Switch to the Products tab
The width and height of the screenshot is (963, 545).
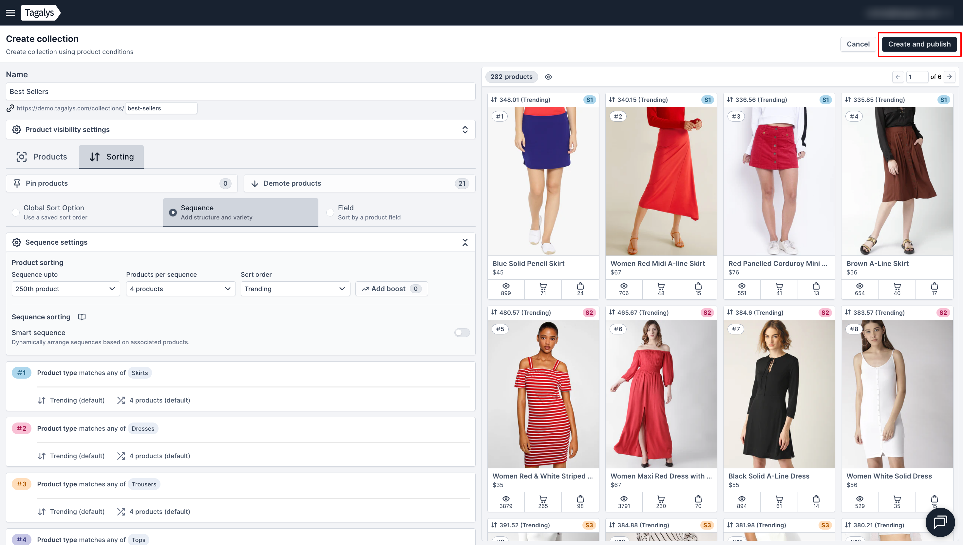(x=42, y=157)
